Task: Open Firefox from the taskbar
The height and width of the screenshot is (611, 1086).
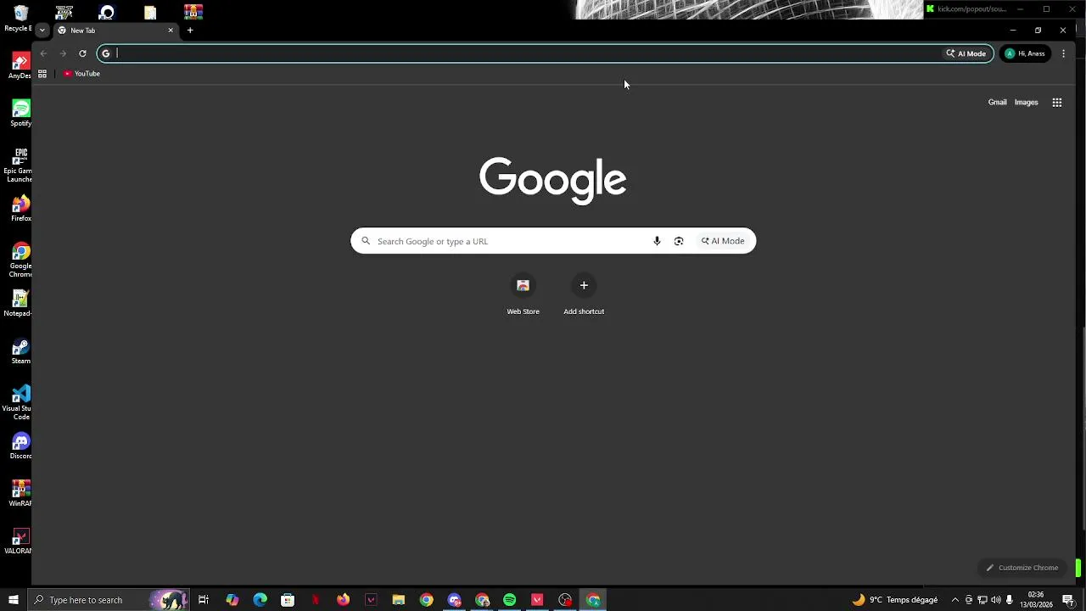Action: [x=343, y=600]
